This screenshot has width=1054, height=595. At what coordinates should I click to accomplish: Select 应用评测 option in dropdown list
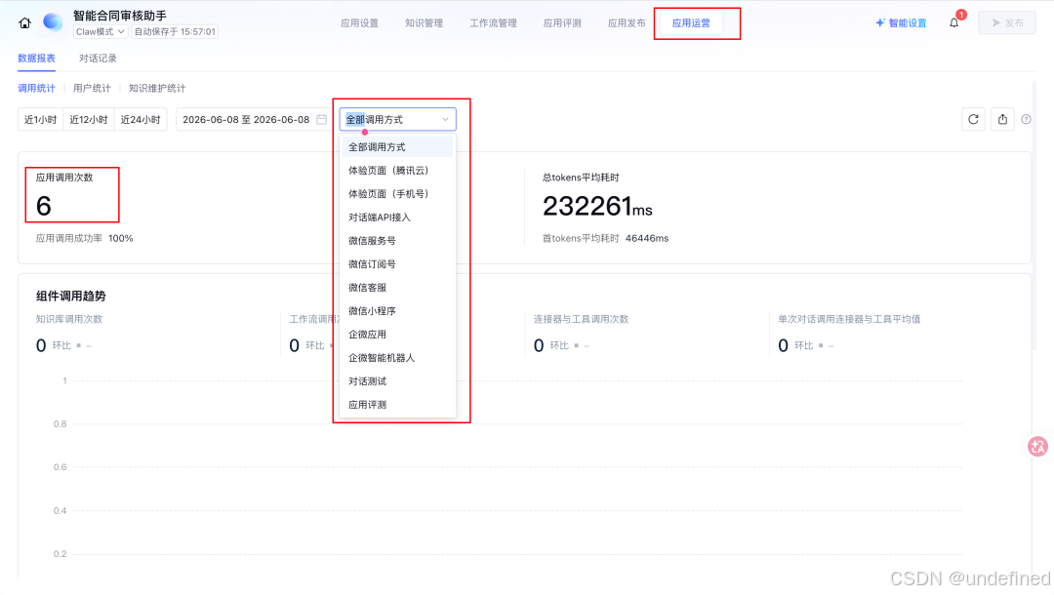coord(397,405)
